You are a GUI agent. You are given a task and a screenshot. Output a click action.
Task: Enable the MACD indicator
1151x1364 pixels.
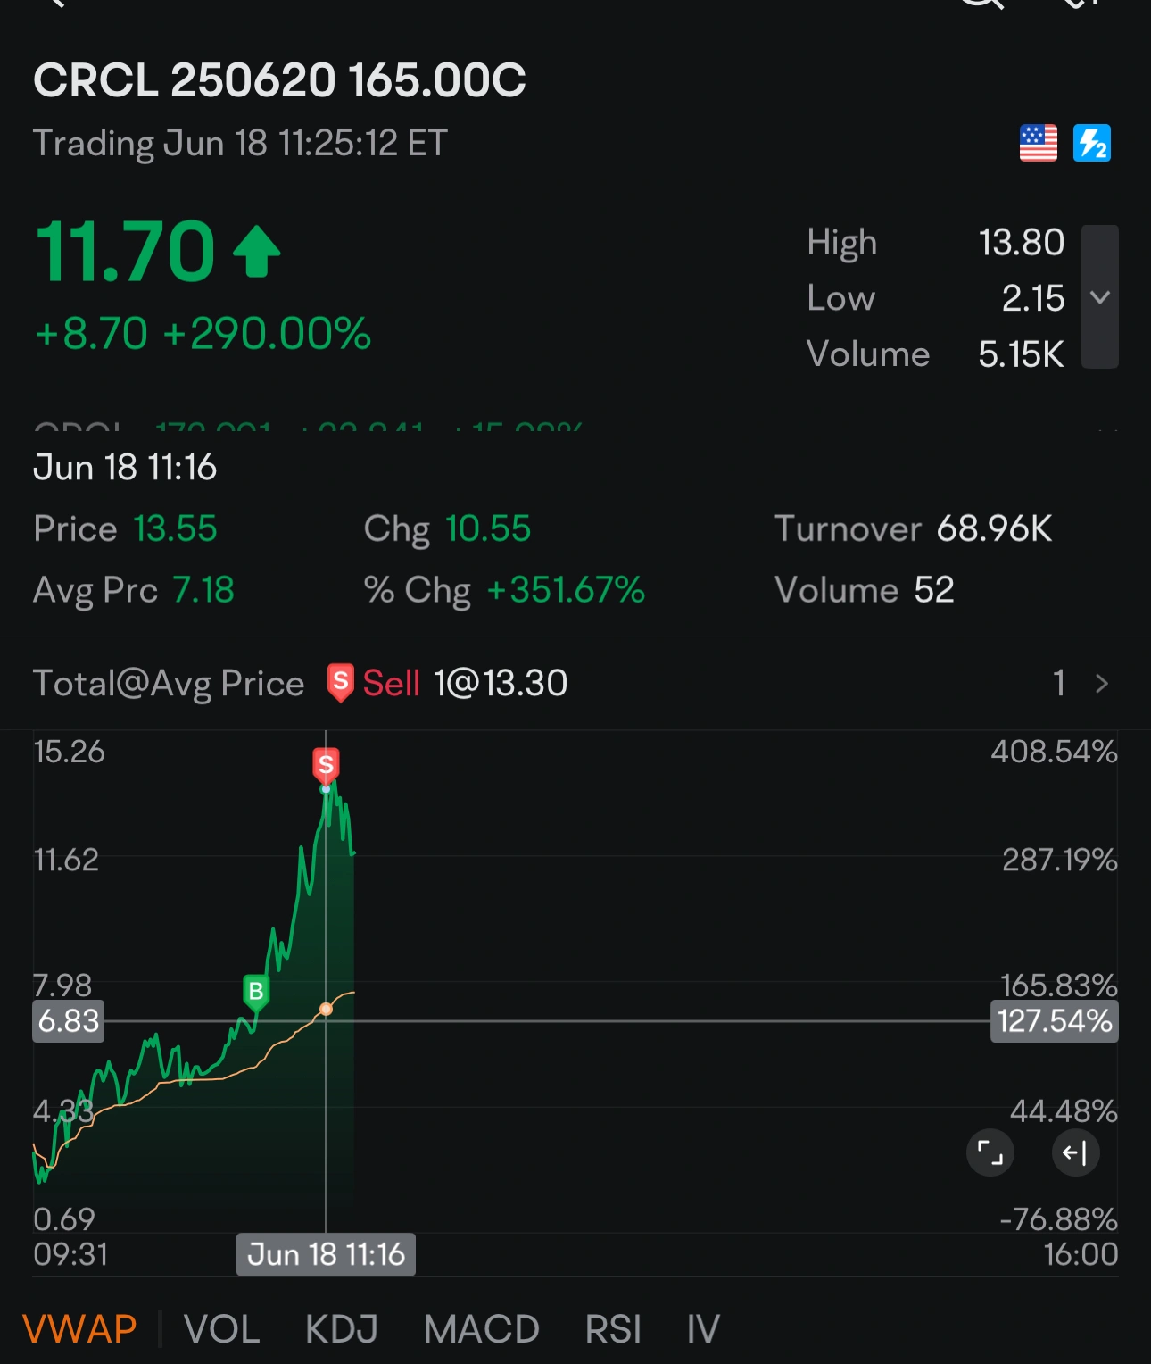point(482,1329)
